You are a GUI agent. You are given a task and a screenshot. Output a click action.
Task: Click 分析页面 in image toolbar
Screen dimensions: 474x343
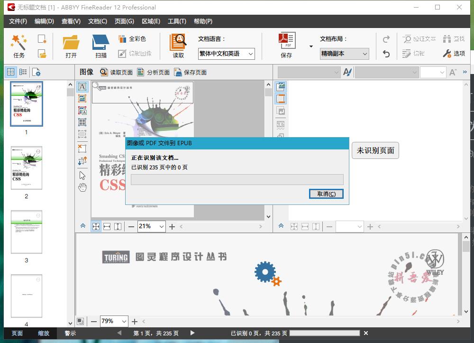pyautogui.click(x=153, y=72)
